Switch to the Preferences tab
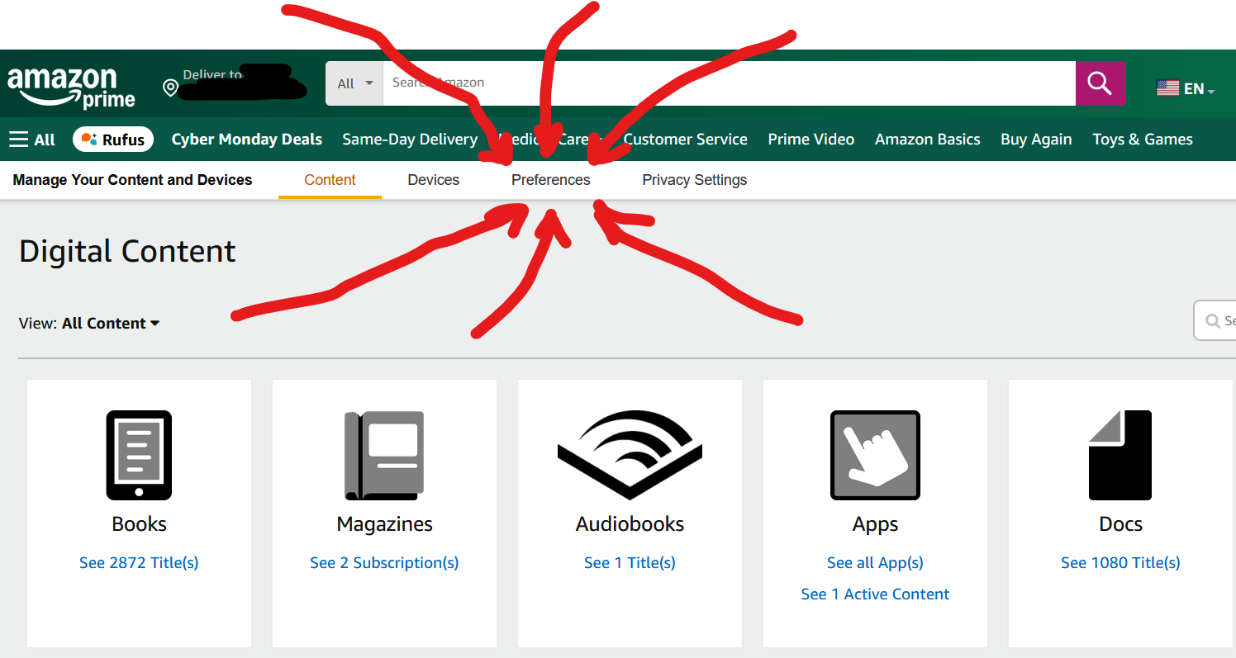1236x658 pixels. point(550,180)
